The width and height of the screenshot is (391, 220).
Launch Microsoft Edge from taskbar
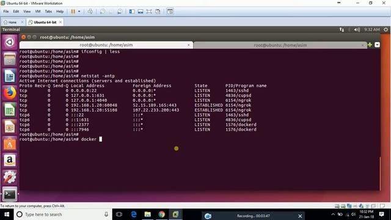[134, 215]
